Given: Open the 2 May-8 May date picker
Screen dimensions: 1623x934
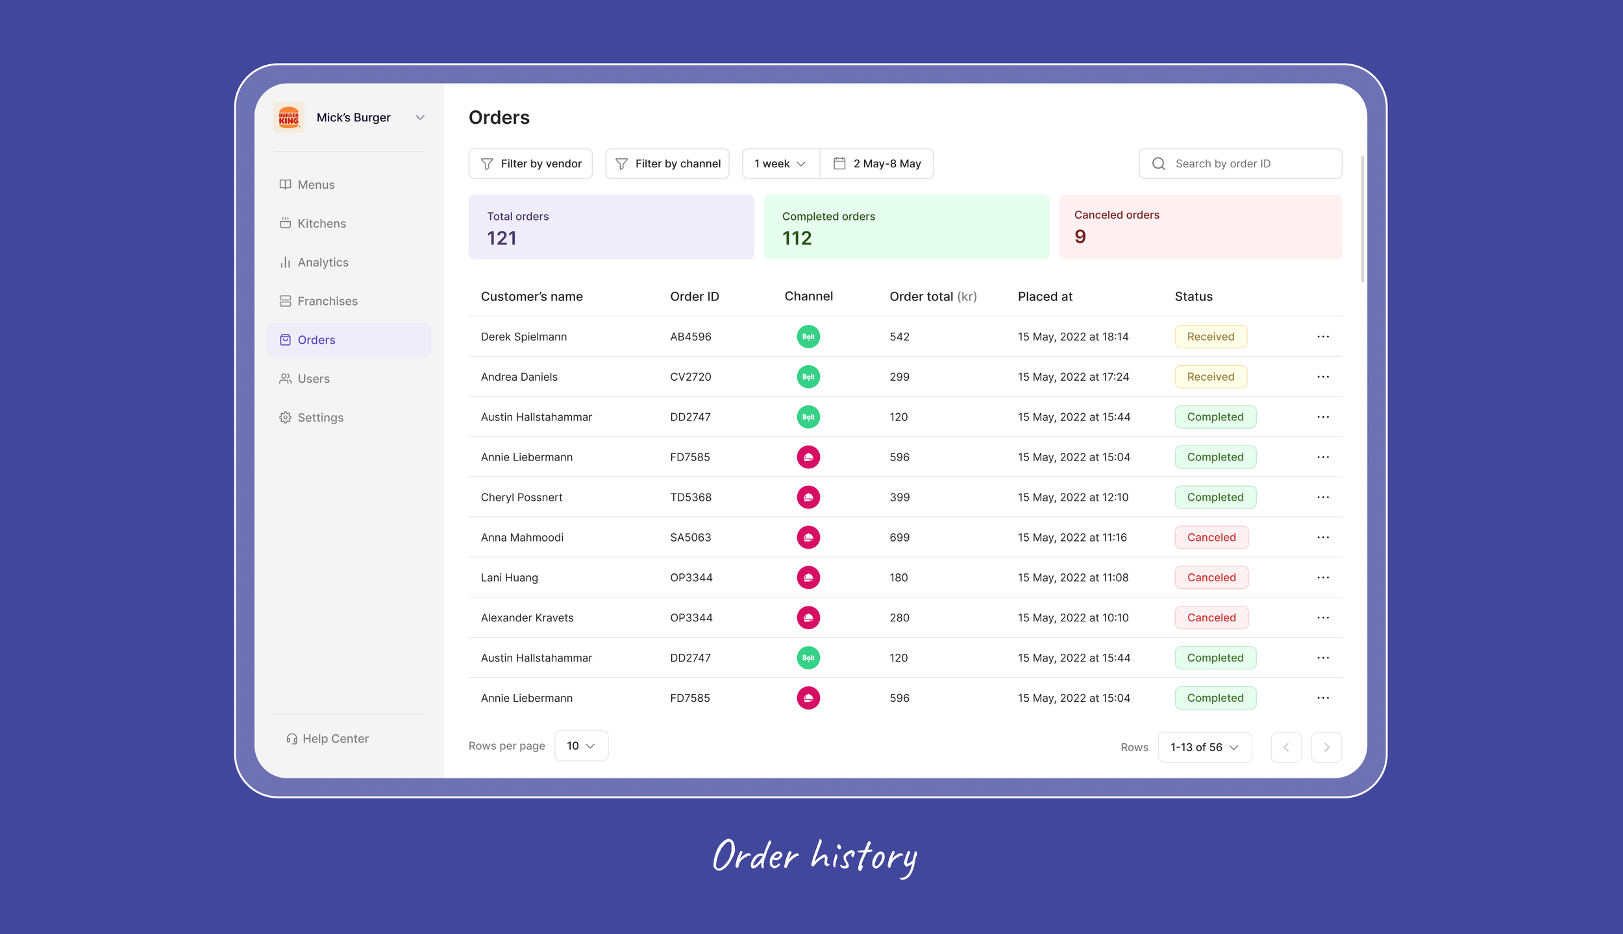Looking at the screenshot, I should (876, 163).
